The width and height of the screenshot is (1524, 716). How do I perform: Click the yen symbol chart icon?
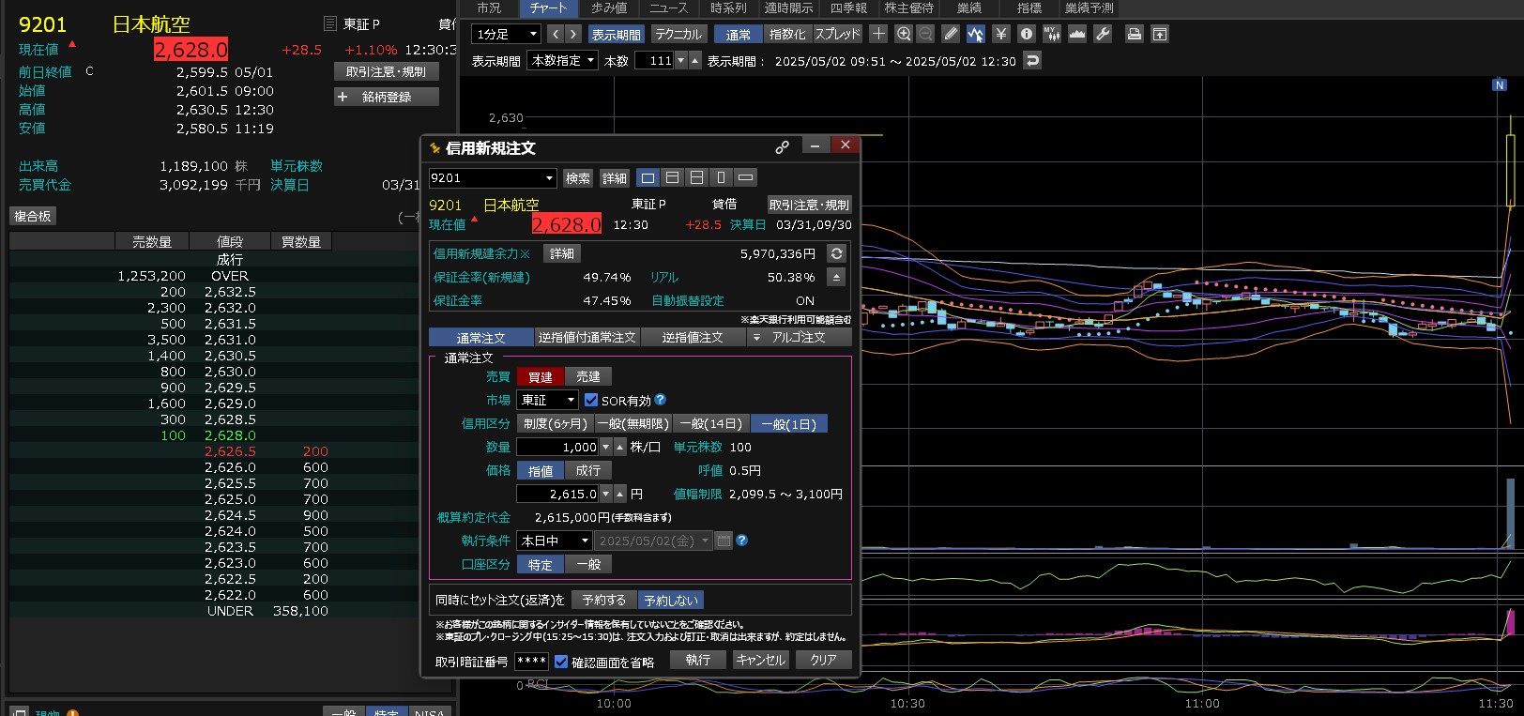coord(1001,34)
